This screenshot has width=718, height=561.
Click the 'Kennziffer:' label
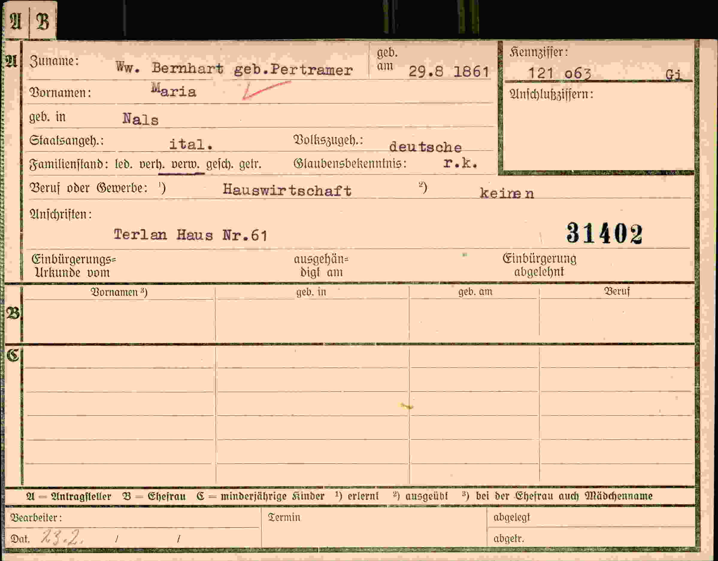[x=538, y=52]
